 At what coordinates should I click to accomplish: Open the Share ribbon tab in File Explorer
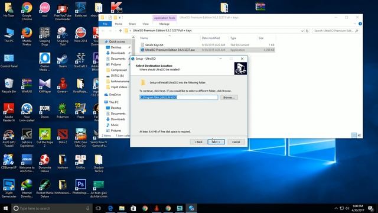(x=132, y=24)
